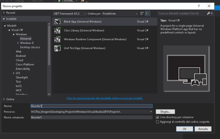Switch to small icons grid view
The image size is (220, 139).
[x=142, y=14]
